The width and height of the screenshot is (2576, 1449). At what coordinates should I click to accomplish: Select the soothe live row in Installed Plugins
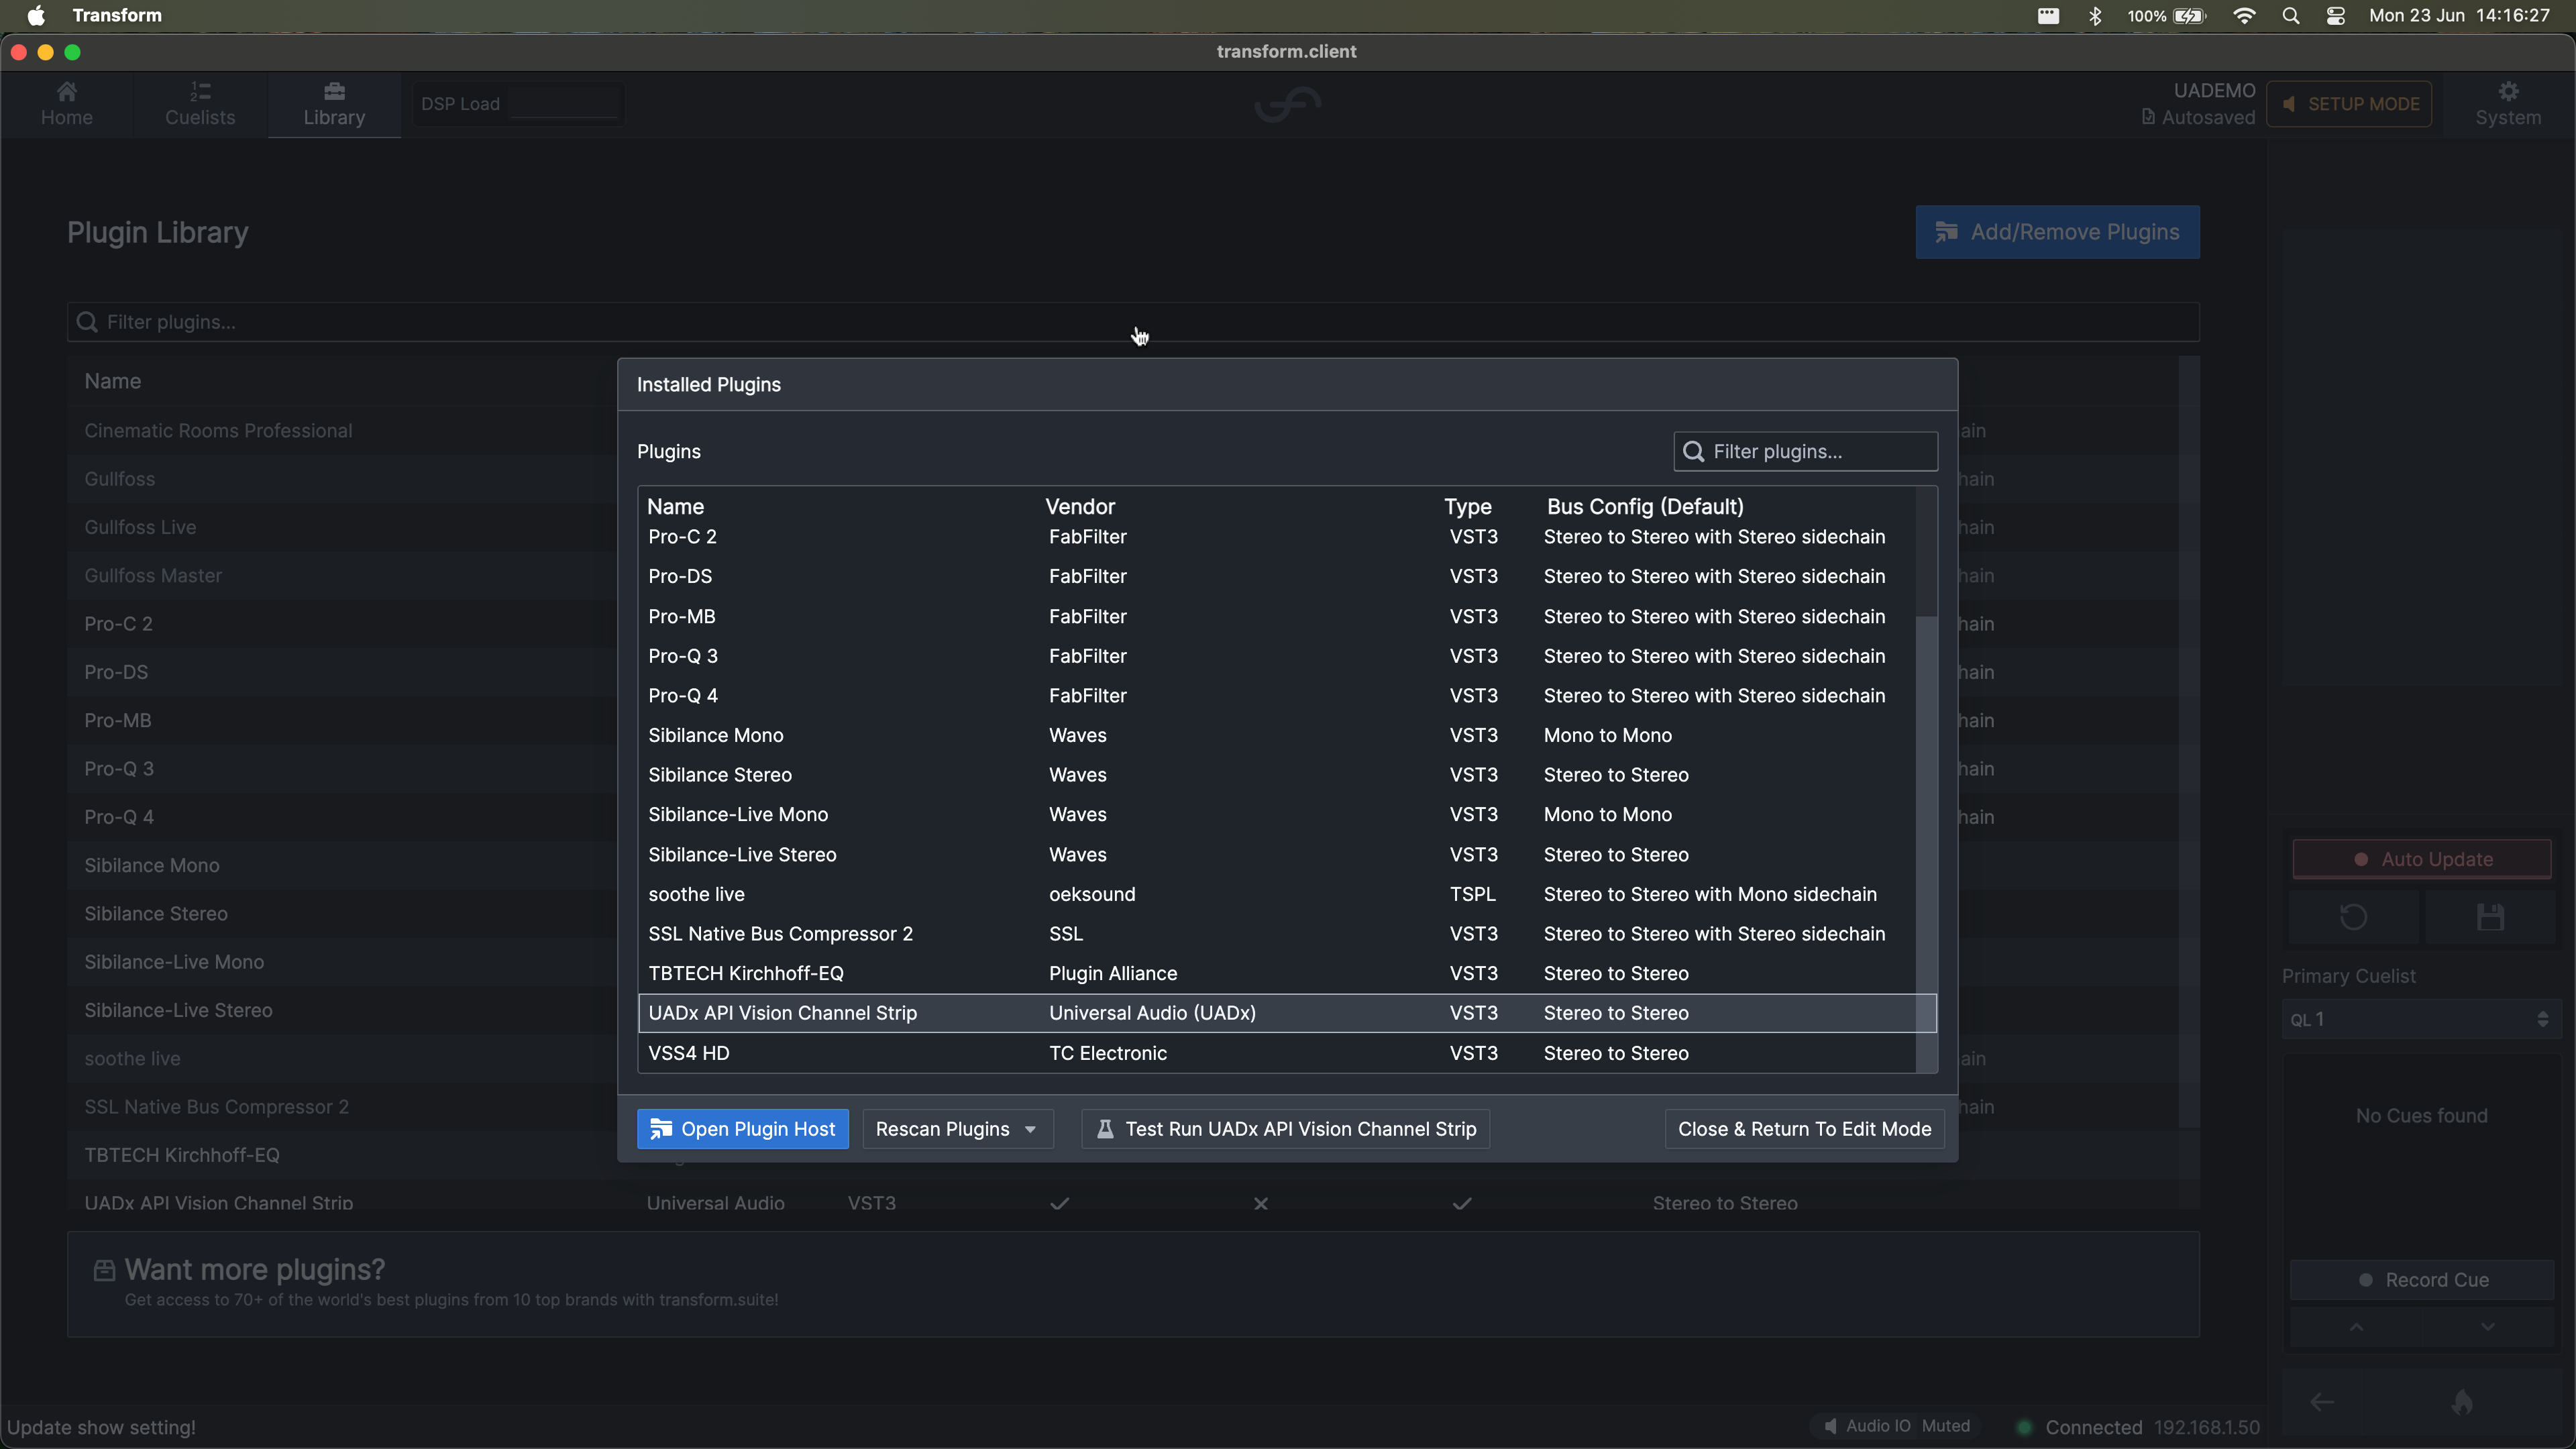[x=1277, y=894]
